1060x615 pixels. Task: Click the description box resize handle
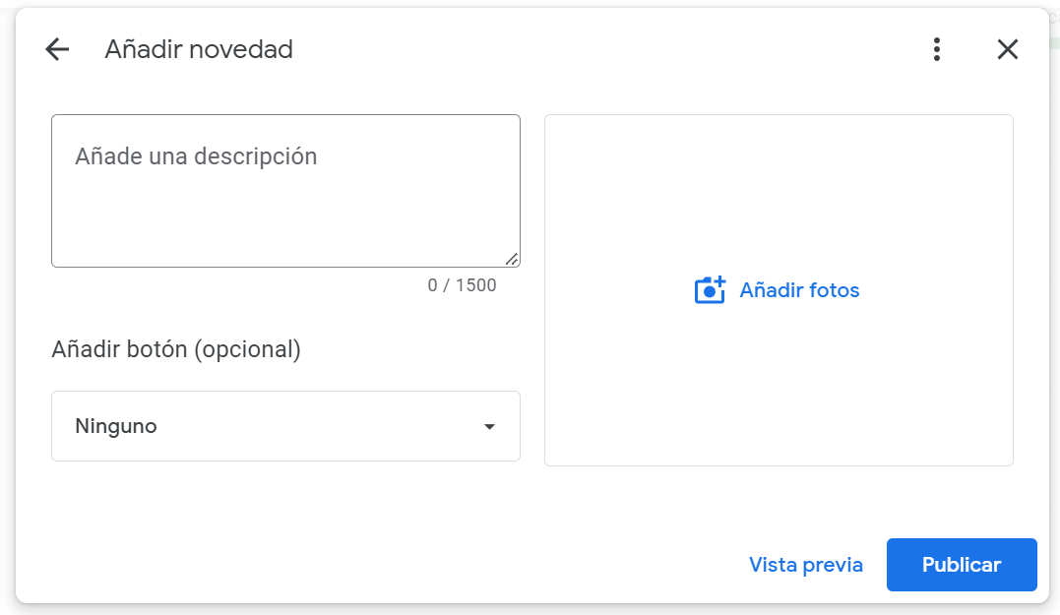[x=512, y=259]
